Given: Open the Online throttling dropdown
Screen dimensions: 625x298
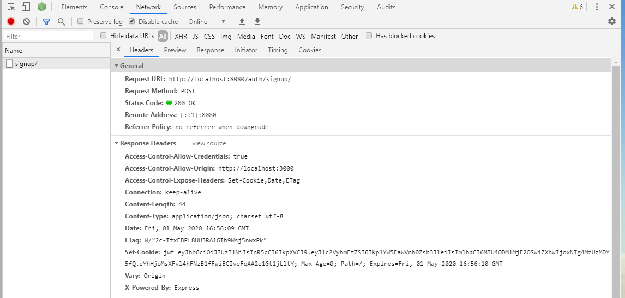Looking at the screenshot, I should pyautogui.click(x=207, y=21).
